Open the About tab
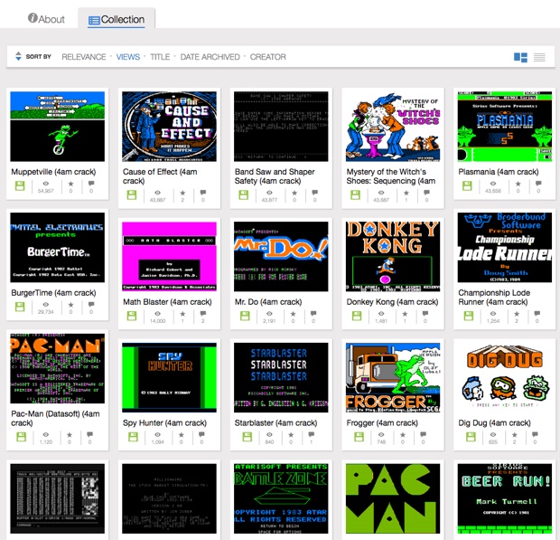The image size is (560, 540). (46, 19)
